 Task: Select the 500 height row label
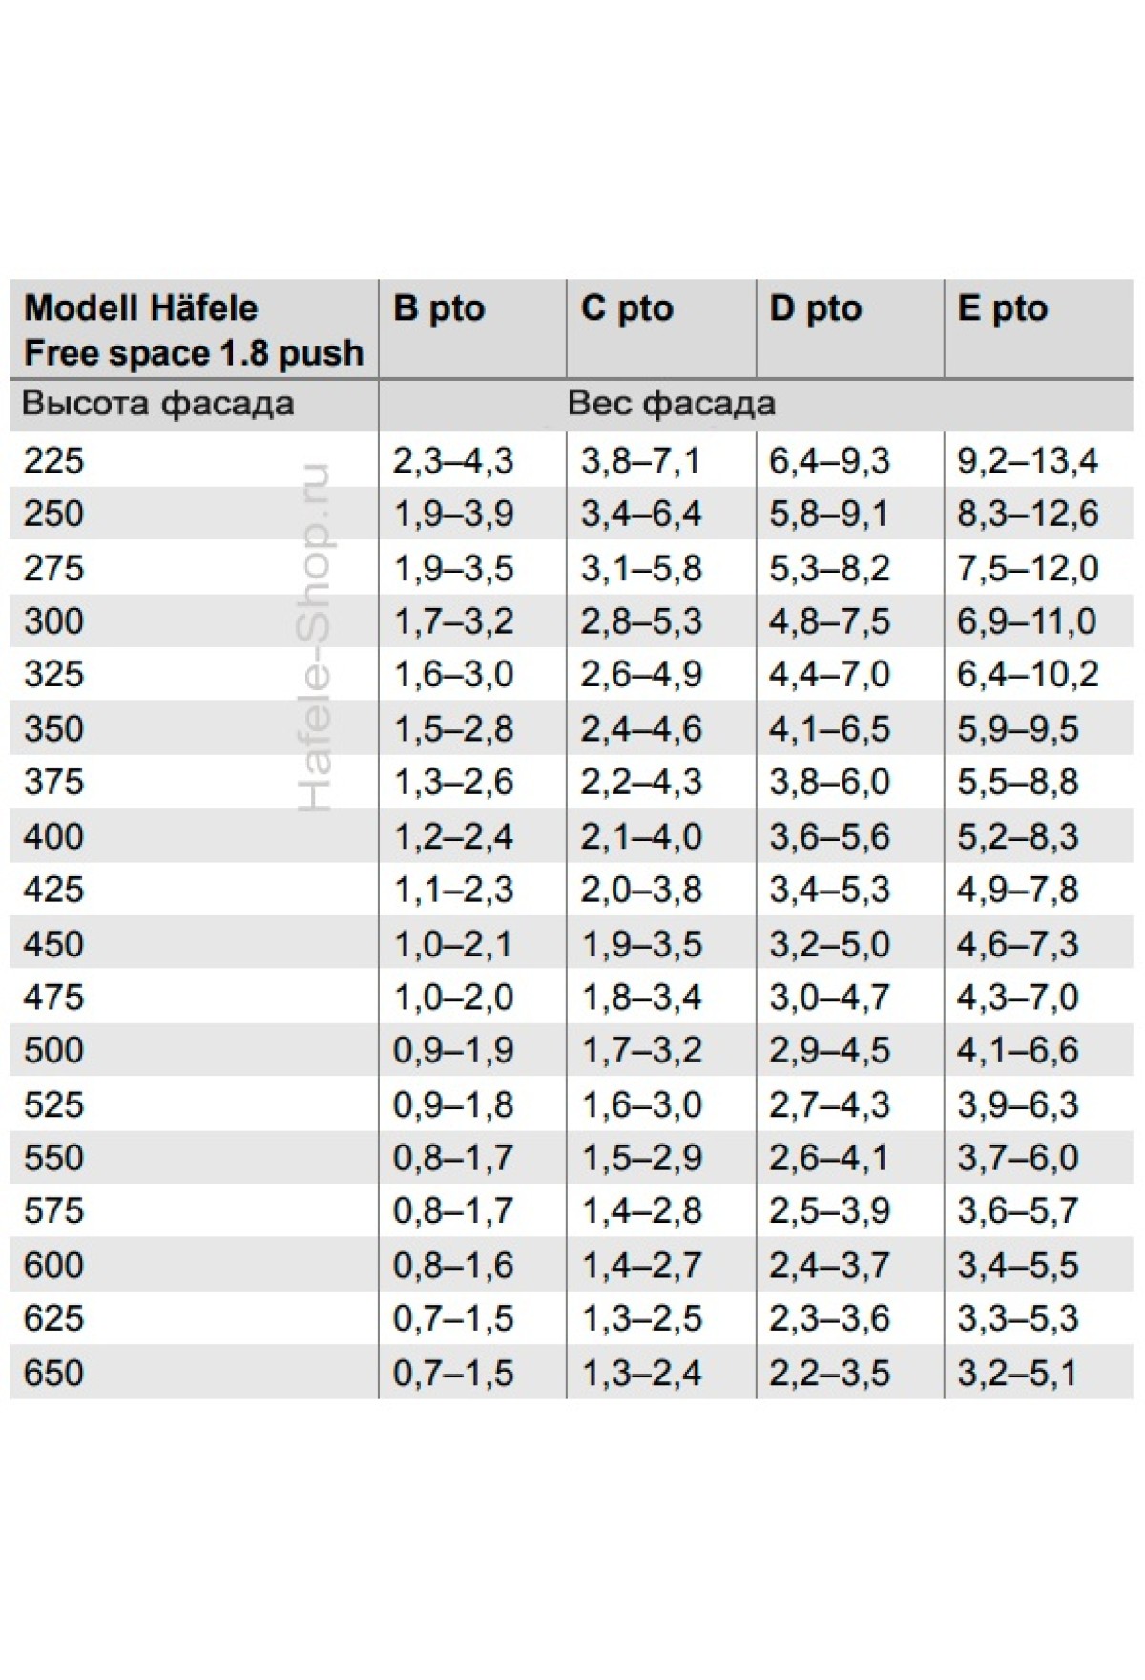[x=54, y=1051]
